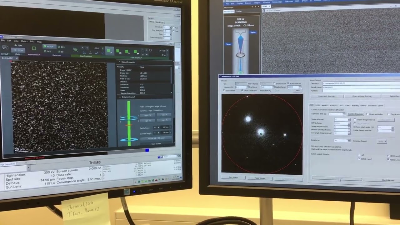Open the DPC menu in Velox
The image size is (400, 225).
pos(32,42)
